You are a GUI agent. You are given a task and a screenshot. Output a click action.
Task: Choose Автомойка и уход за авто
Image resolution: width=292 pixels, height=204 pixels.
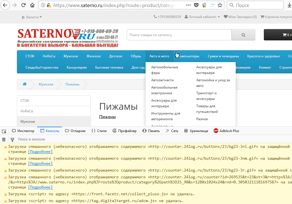click(213, 83)
